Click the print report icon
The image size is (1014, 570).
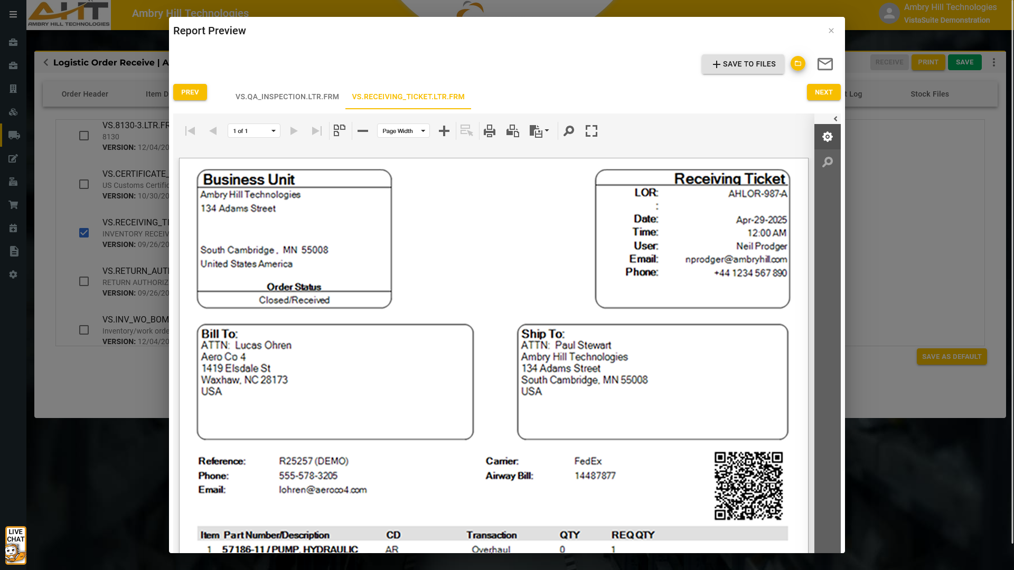tap(490, 131)
